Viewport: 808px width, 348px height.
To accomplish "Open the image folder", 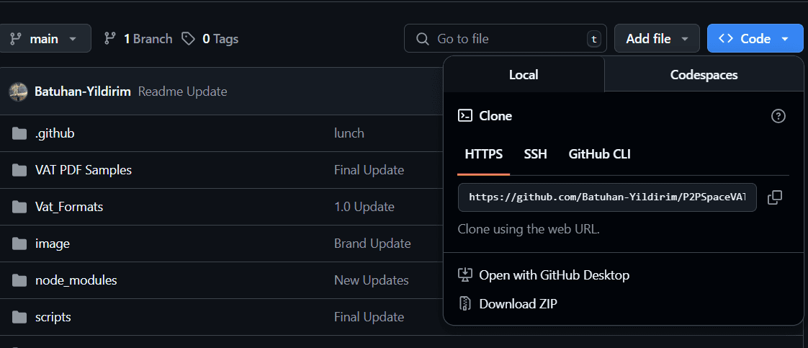I will (x=53, y=244).
